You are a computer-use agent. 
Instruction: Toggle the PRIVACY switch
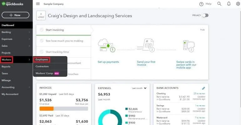[205, 15]
